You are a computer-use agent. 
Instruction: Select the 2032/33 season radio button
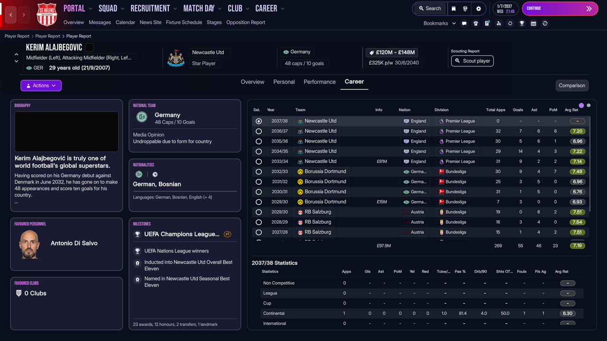click(x=258, y=171)
